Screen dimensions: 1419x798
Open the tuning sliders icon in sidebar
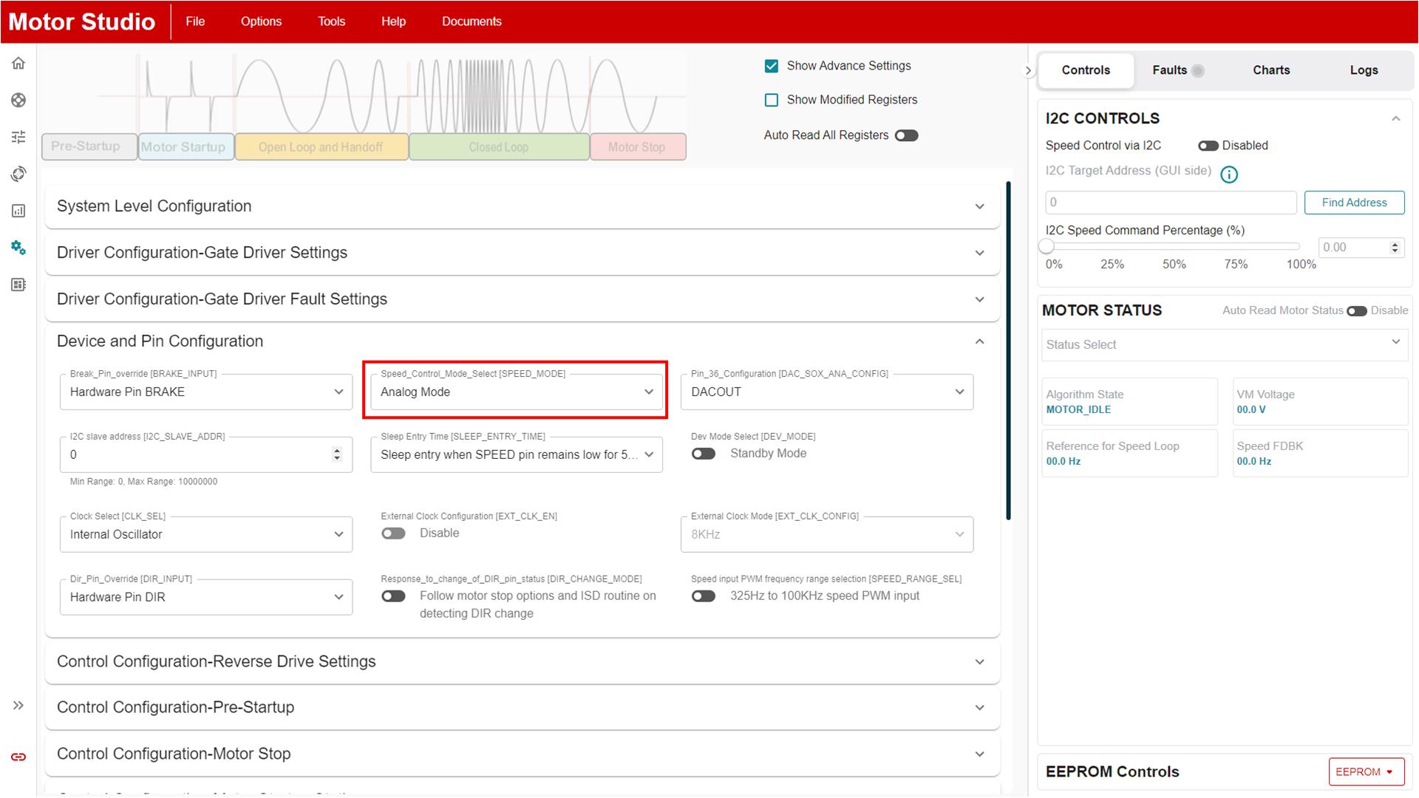[x=18, y=137]
